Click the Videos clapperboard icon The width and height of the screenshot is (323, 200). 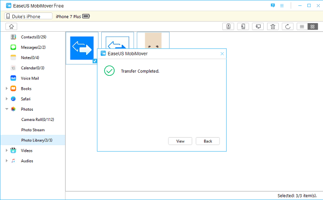(13, 151)
